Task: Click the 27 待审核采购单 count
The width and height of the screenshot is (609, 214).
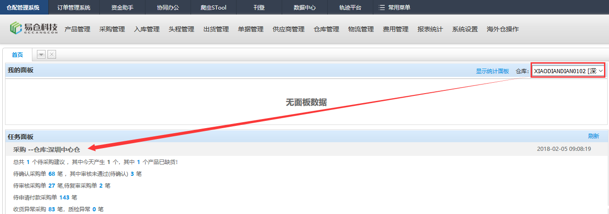Action: pos(52,186)
